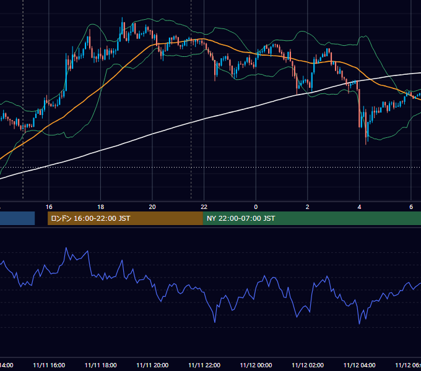Image resolution: width=421 pixels, height=371 pixels.
Task: Click the '4' hour axis label
Action: 359,207
